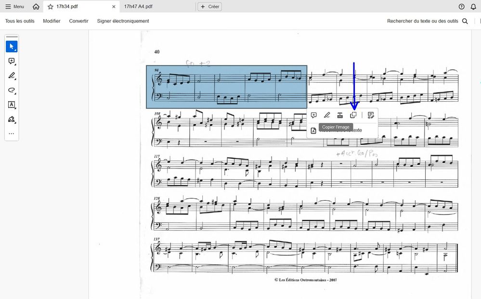Image resolution: width=481 pixels, height=299 pixels.
Task: Highlight selection from floating toolbar
Action: pyautogui.click(x=327, y=115)
